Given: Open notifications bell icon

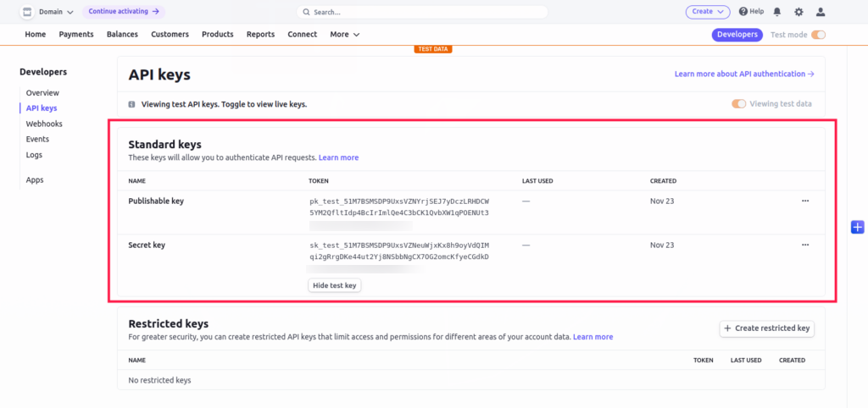Looking at the screenshot, I should pos(777,12).
